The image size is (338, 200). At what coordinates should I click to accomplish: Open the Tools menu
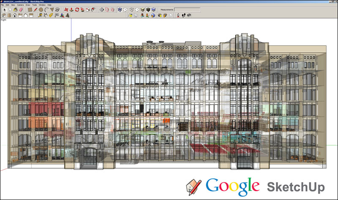pyautogui.click(x=34, y=5)
